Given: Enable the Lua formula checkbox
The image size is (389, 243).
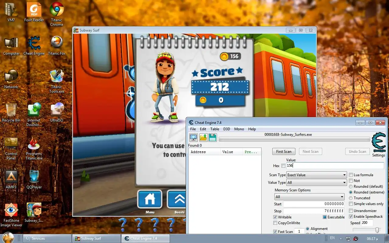Looking at the screenshot, I should click(x=351, y=175).
